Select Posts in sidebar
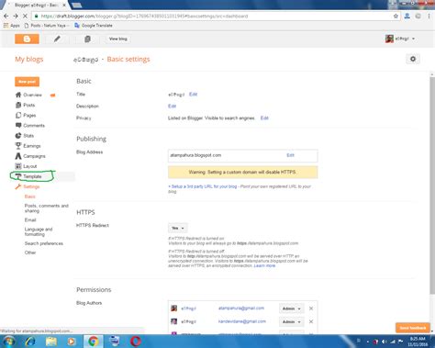Viewport: 435px width, 348px height. tap(29, 105)
